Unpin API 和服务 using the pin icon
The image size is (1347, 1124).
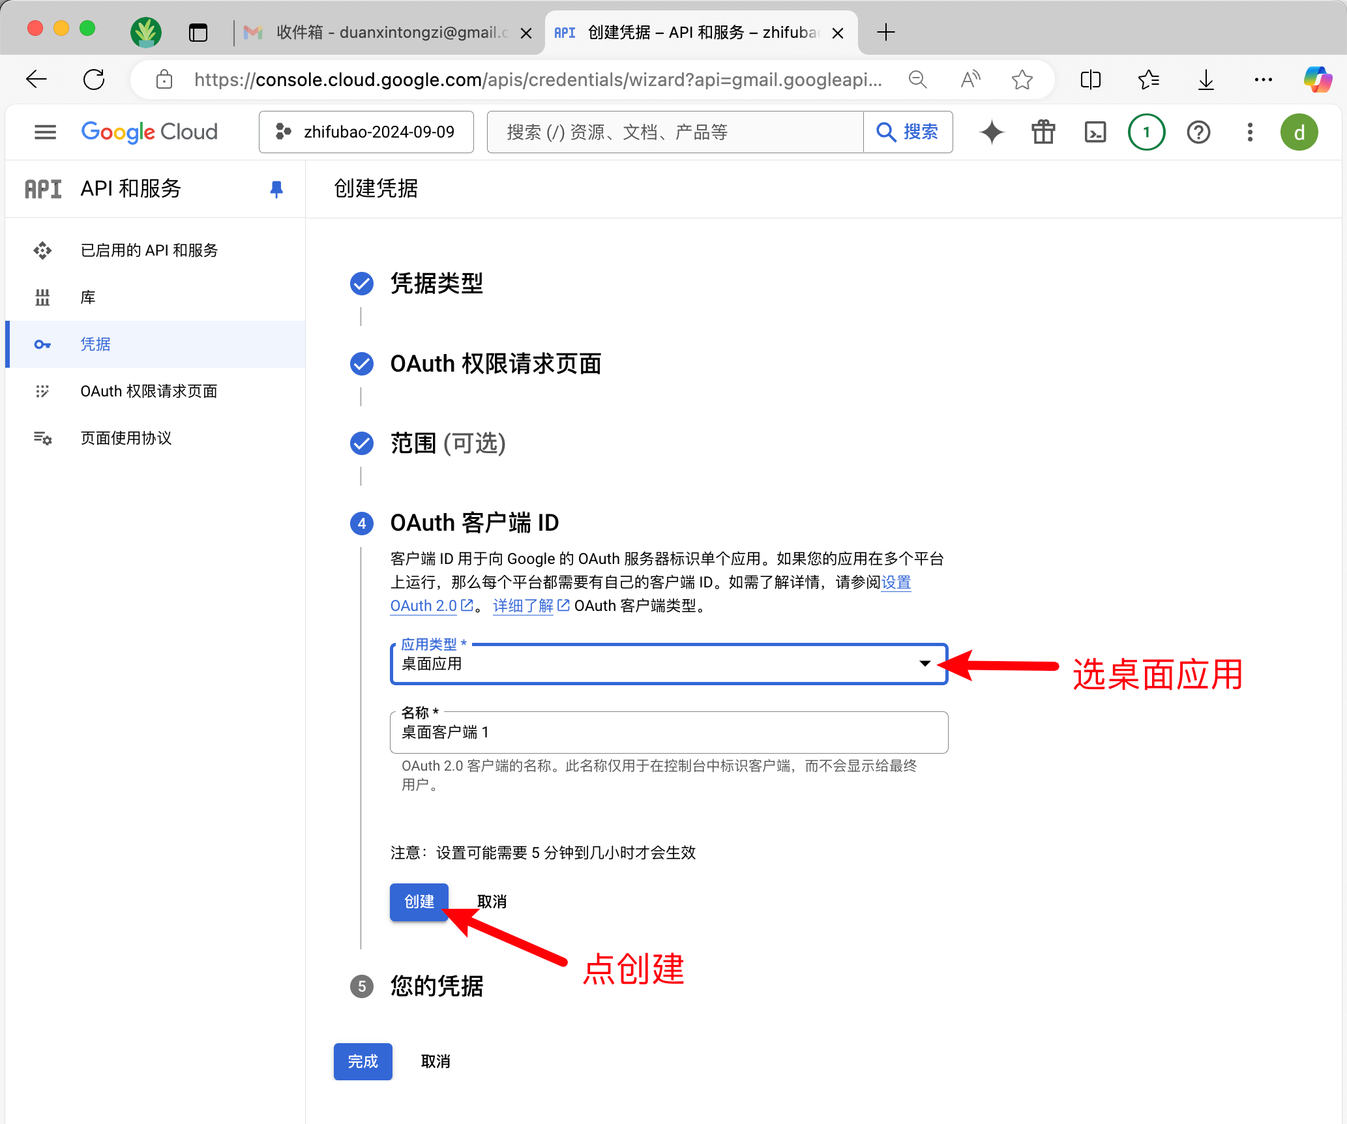(x=276, y=189)
